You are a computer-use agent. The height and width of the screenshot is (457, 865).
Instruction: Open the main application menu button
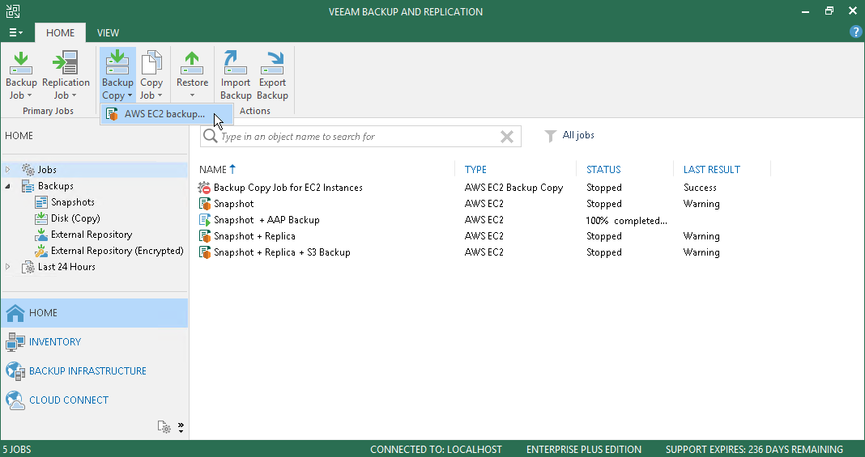[x=15, y=32]
